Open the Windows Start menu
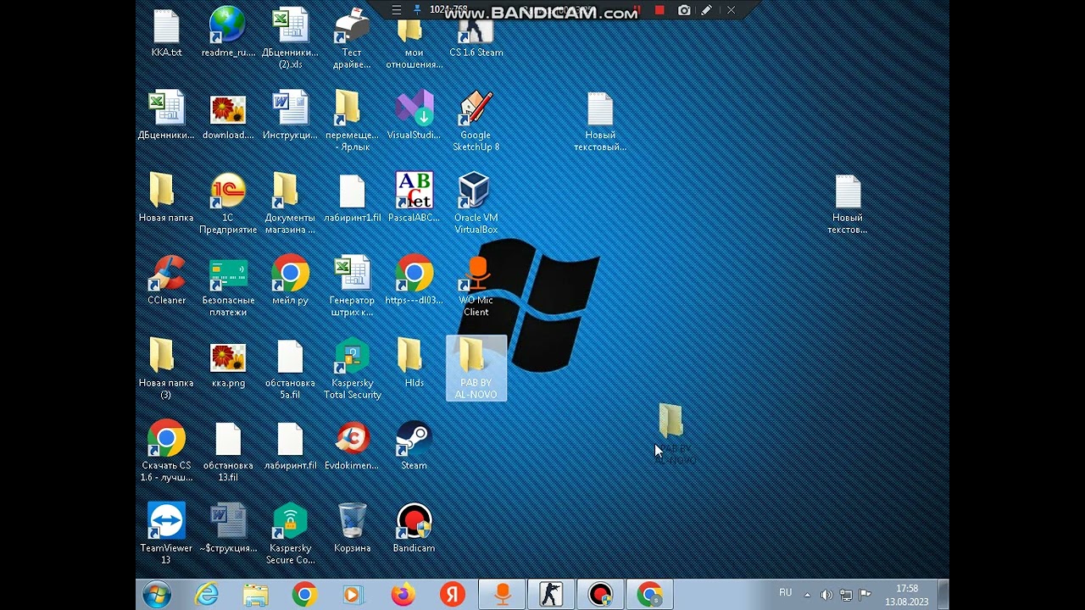 pyautogui.click(x=158, y=595)
